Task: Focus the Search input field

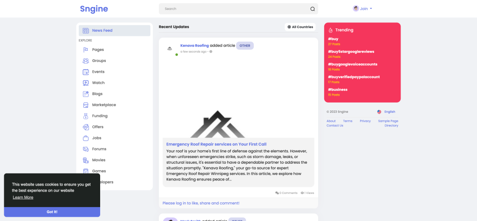Action: coord(238,9)
